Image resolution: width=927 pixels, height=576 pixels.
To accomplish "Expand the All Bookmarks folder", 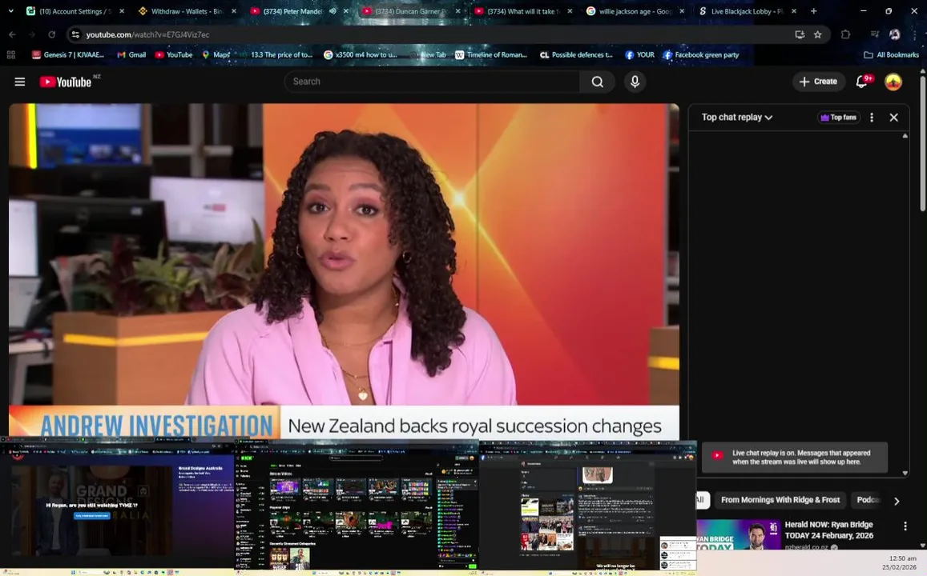I will tap(892, 54).
